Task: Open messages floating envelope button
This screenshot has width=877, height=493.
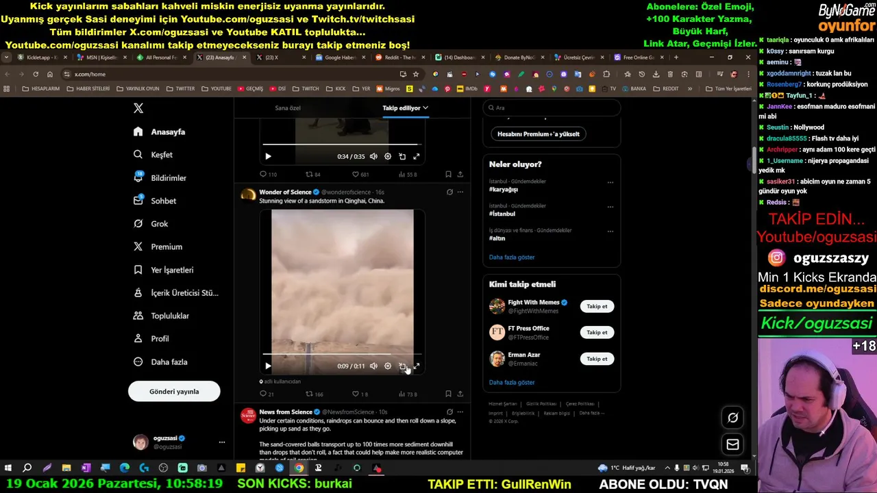Action: [732, 445]
